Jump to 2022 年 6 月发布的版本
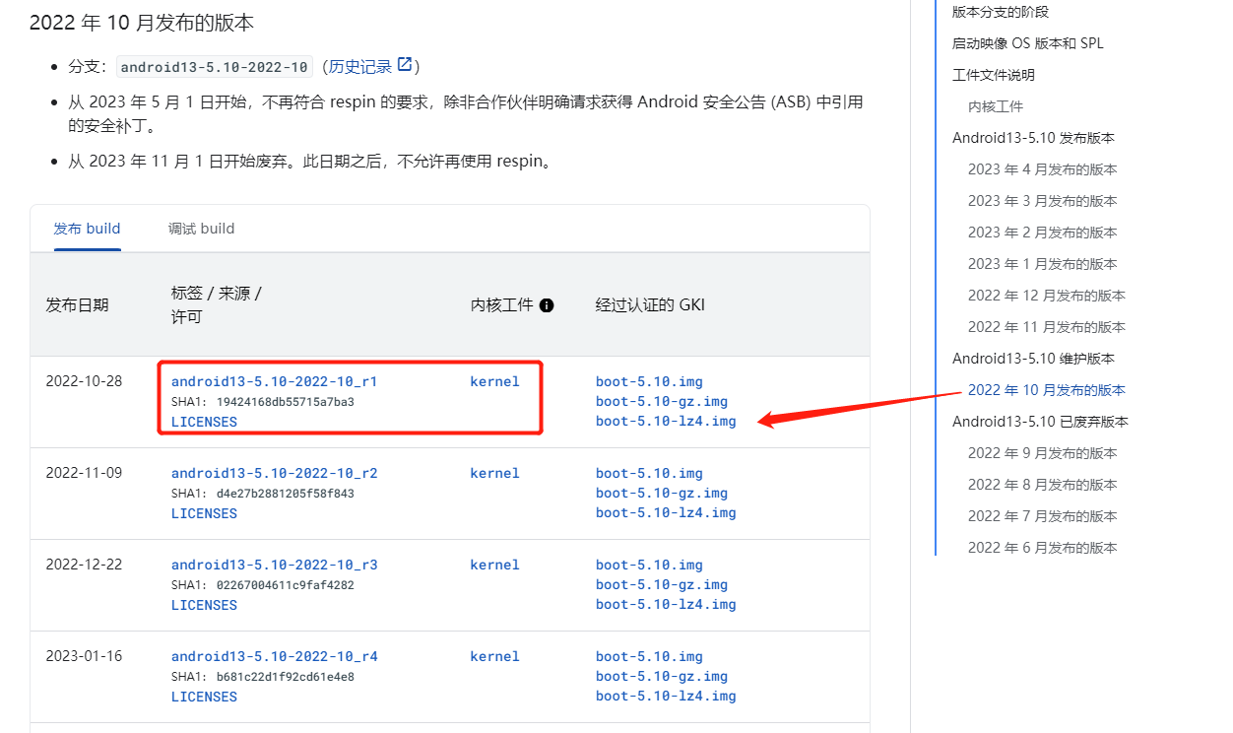 tap(1043, 548)
